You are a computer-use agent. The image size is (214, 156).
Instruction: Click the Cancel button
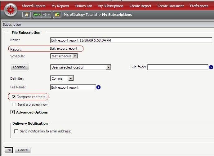click(23, 150)
